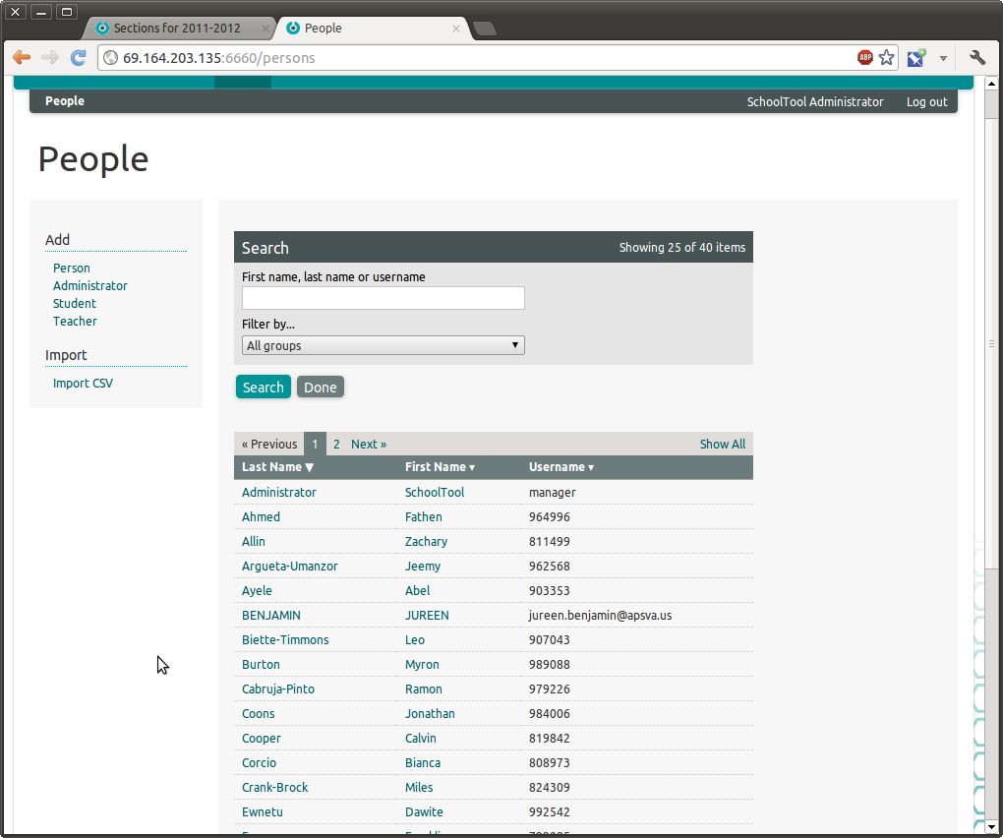
Task: Click the browser reload icon
Action: coord(78,58)
